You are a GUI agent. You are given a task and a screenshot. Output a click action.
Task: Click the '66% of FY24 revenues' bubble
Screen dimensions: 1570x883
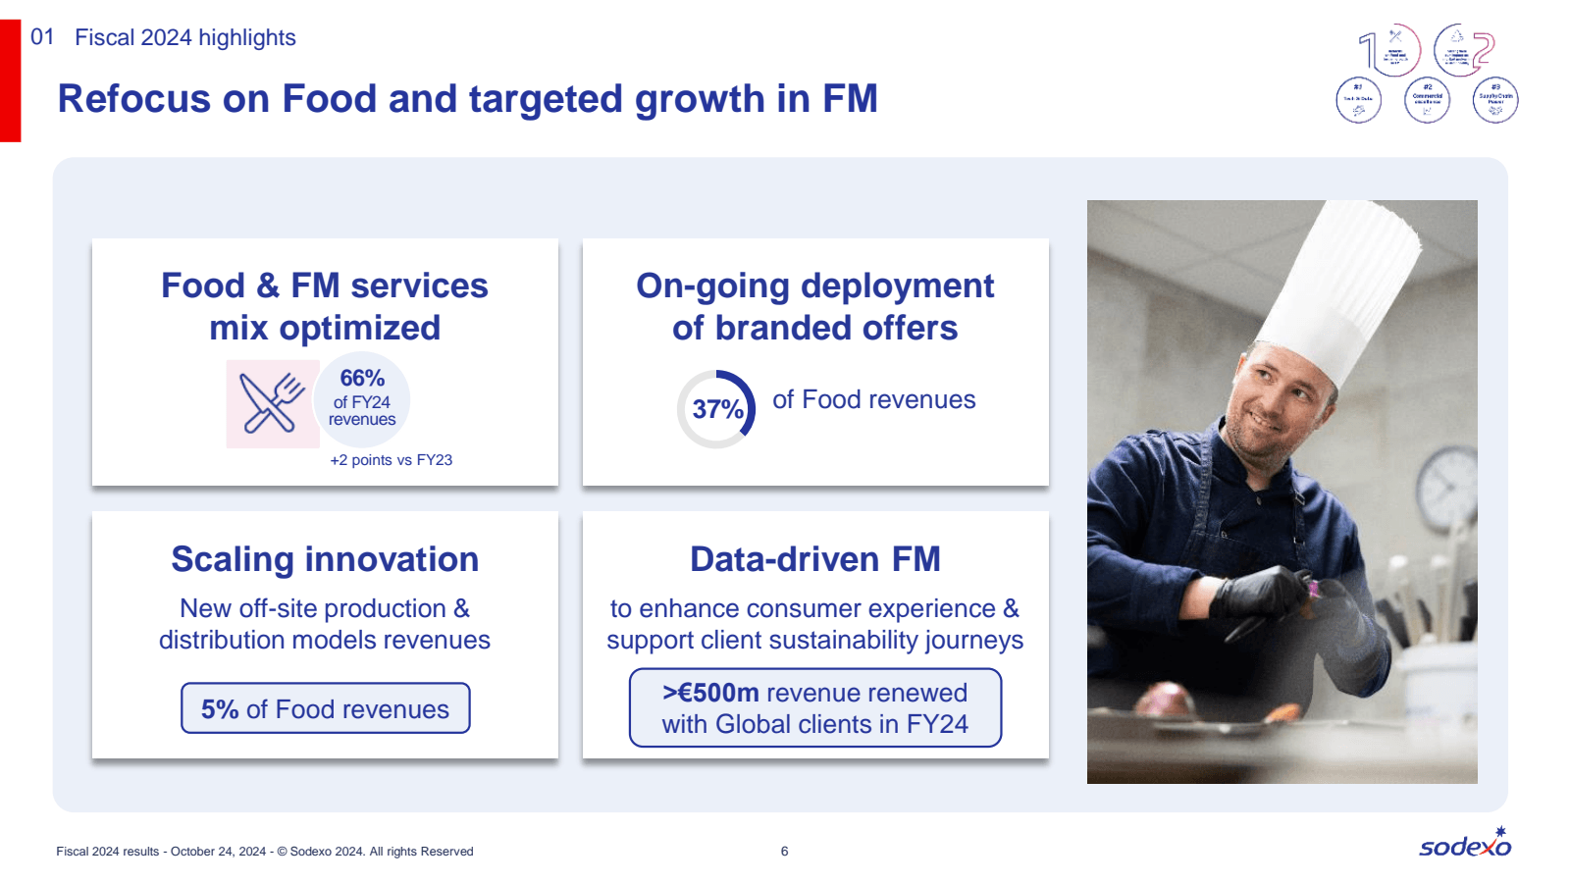tap(361, 400)
